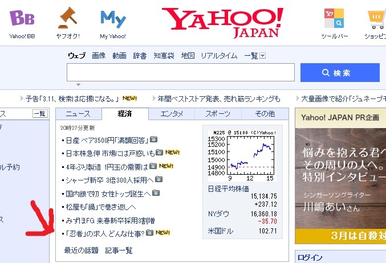
Task: Open headline 日産 ベア3500円「満額回答」
Action: tap(107, 140)
